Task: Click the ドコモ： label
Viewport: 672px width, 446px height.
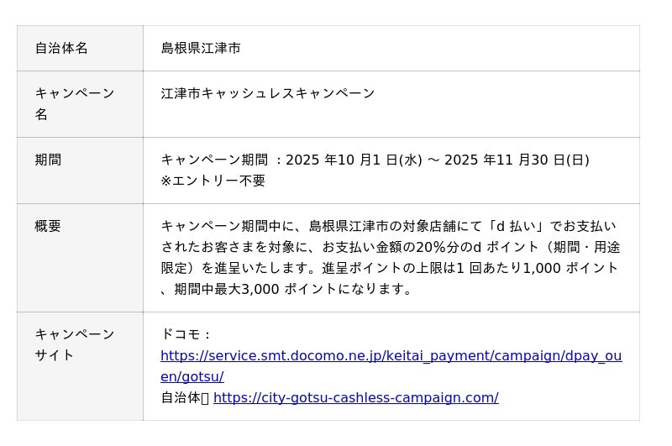Action: 187,334
